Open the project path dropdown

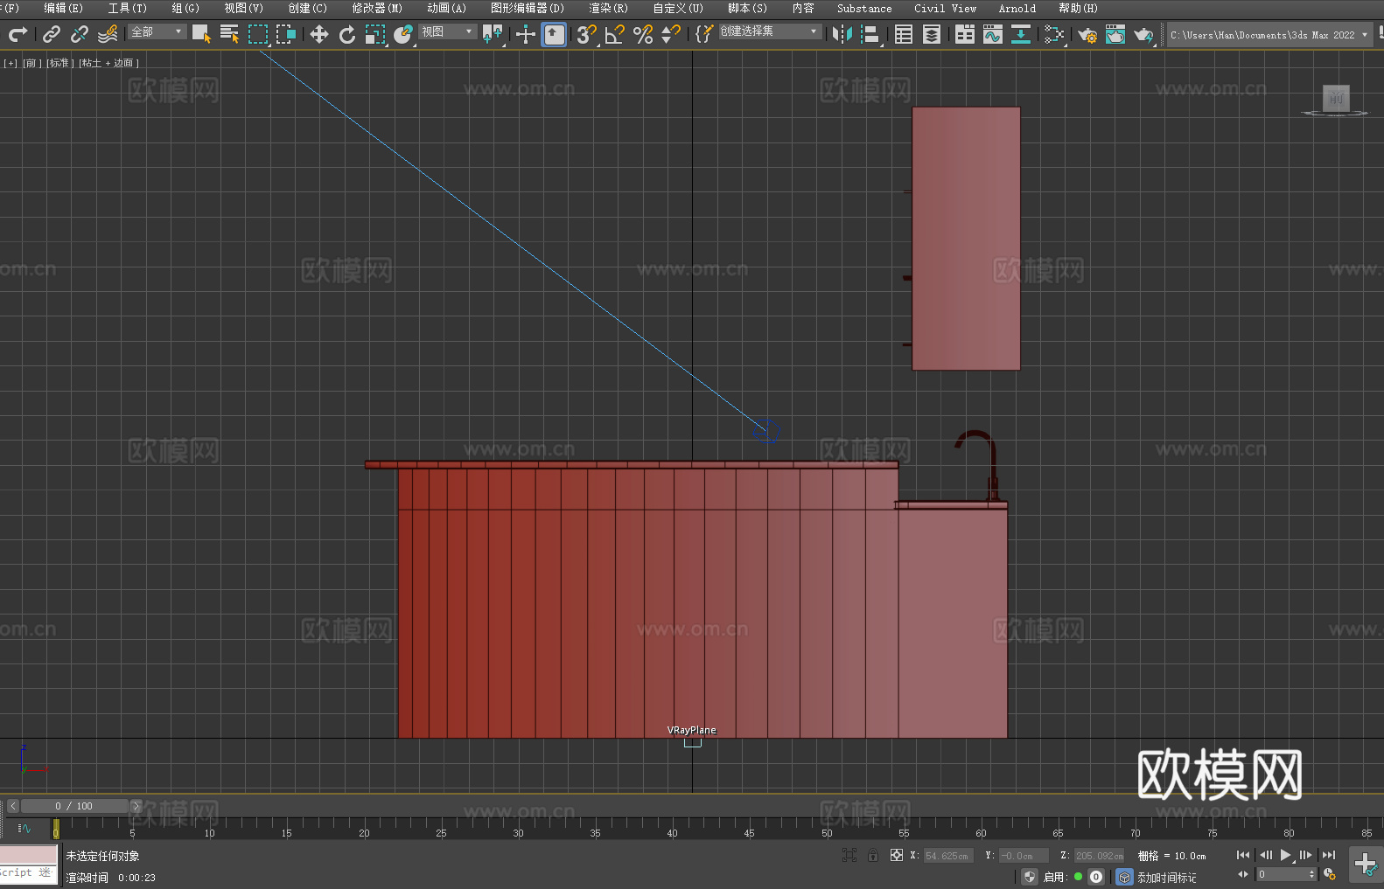[x=1269, y=35]
